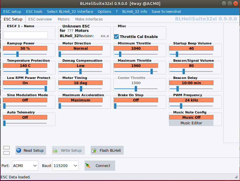The image size is (240, 181).
Task: Click the Startup Beep Volume 40 value
Action: (x=191, y=48)
